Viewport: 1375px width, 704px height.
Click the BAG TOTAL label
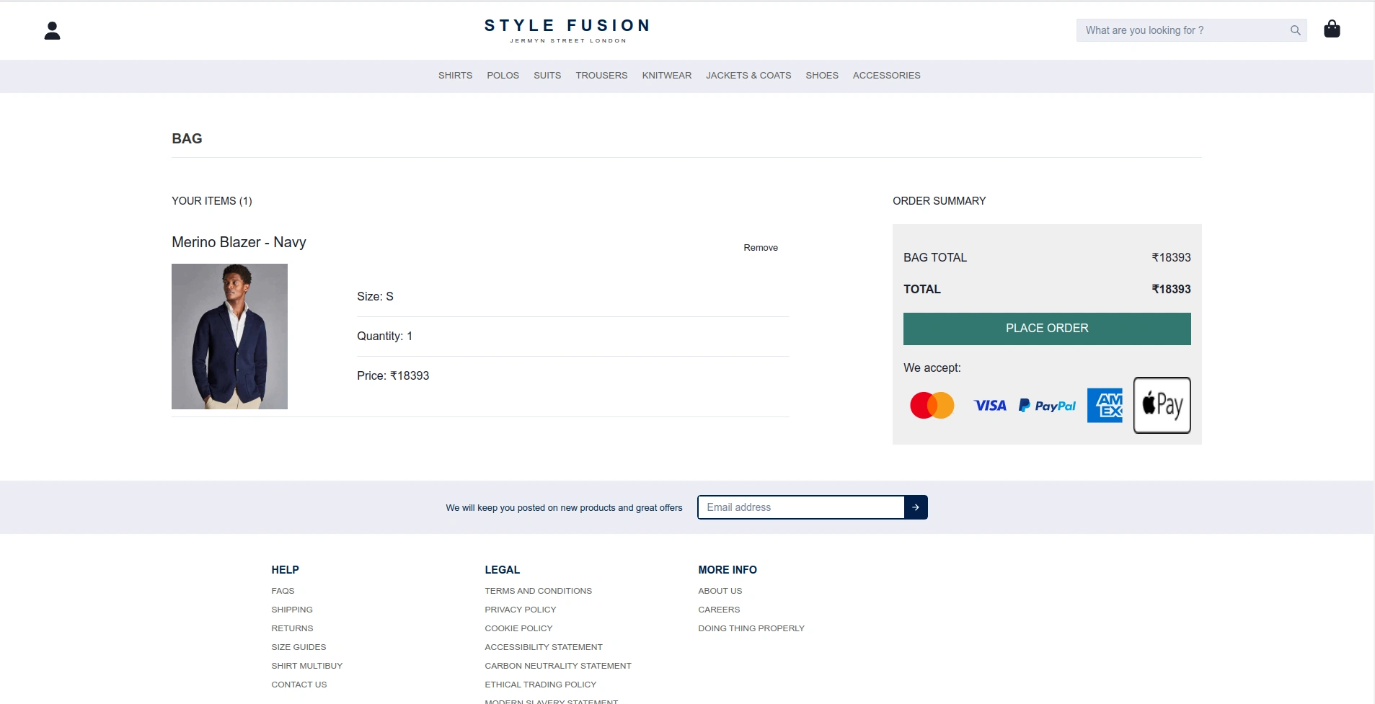[934, 258]
